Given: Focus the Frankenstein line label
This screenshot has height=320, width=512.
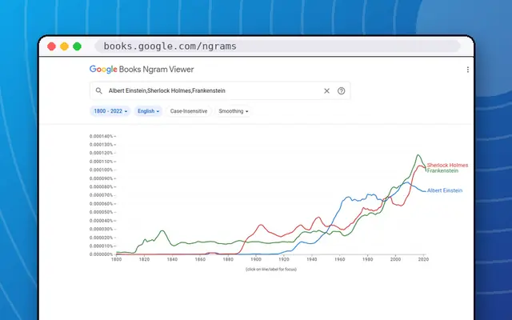Looking at the screenshot, I should point(442,170).
